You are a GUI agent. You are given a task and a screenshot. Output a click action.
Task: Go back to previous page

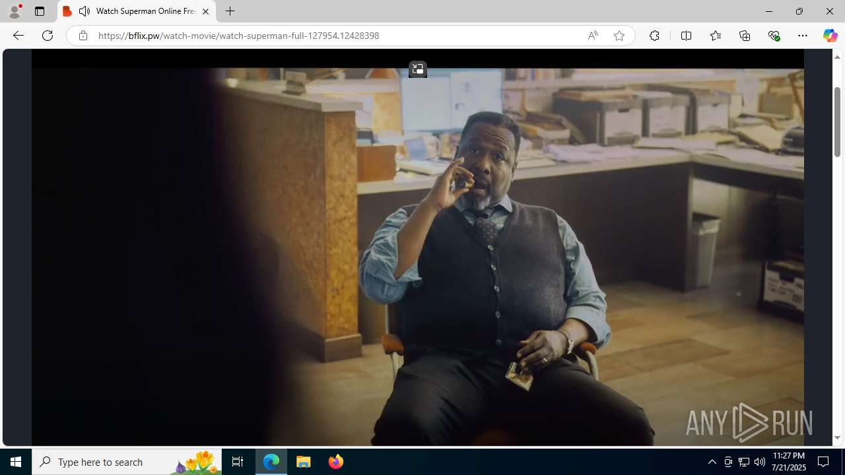pyautogui.click(x=18, y=36)
